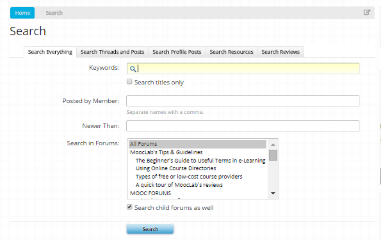Click the Newer Than date field
This screenshot has height=240, width=381.
243,126
